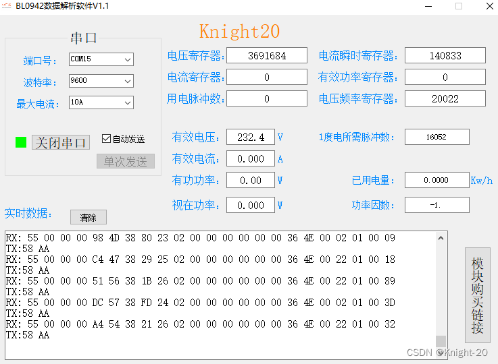Screen dimensions: 498x364
Task: Click the 有效电流 field showing 0.000
Action: pyautogui.click(x=251, y=158)
